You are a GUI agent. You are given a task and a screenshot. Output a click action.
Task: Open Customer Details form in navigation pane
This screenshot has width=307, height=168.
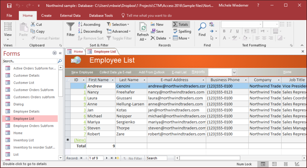26,75
